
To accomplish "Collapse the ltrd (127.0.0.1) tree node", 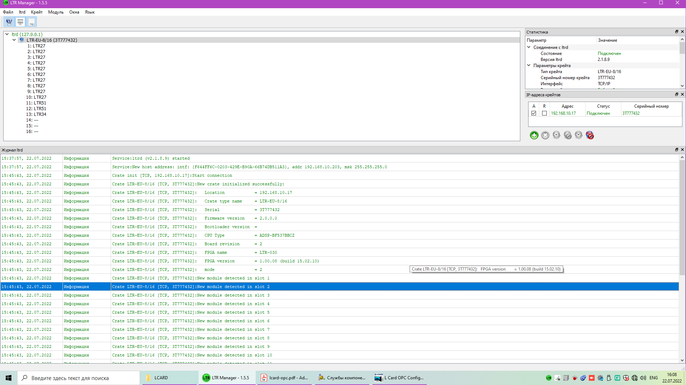I will 7,34.
